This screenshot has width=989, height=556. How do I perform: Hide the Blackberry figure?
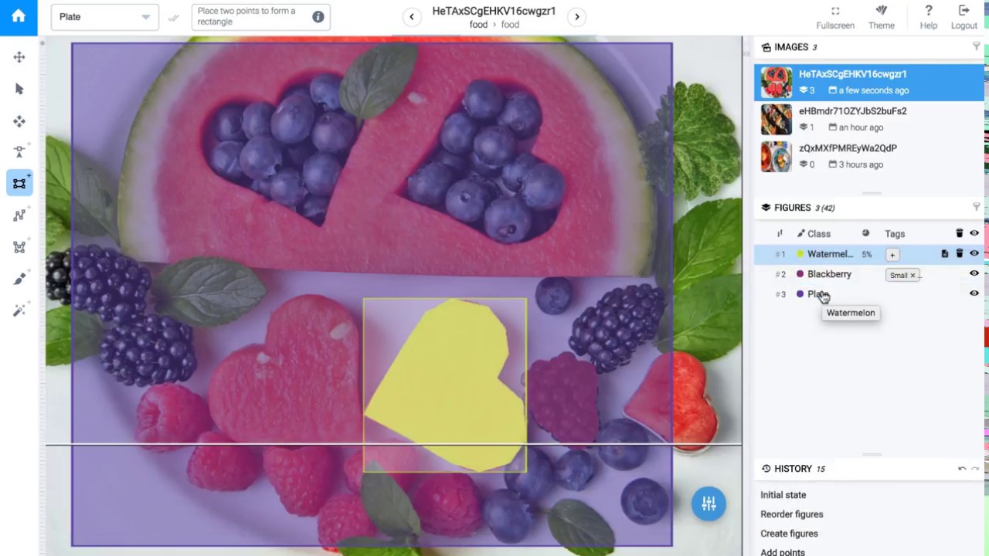pos(974,273)
